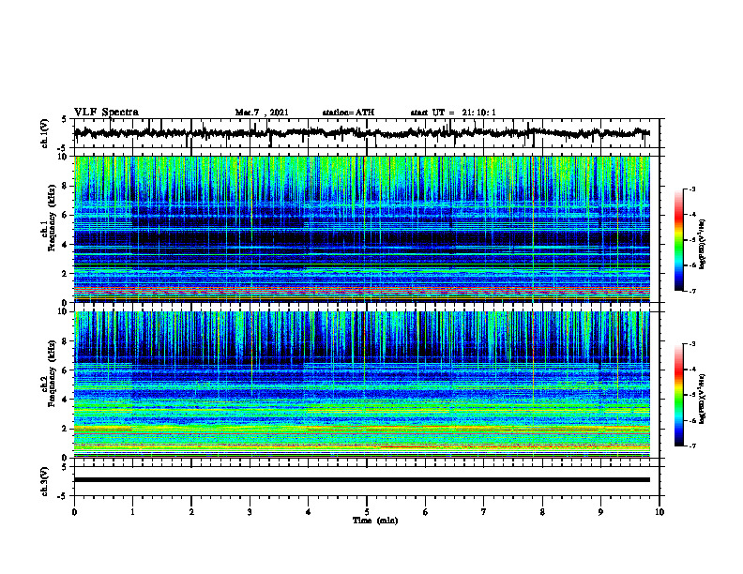This screenshot has width=743, height=574.
Task: Click the "ch.1(V)" waveform axis label
Action: coord(45,133)
